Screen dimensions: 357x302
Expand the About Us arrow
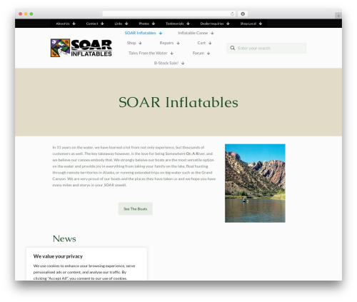(74, 24)
